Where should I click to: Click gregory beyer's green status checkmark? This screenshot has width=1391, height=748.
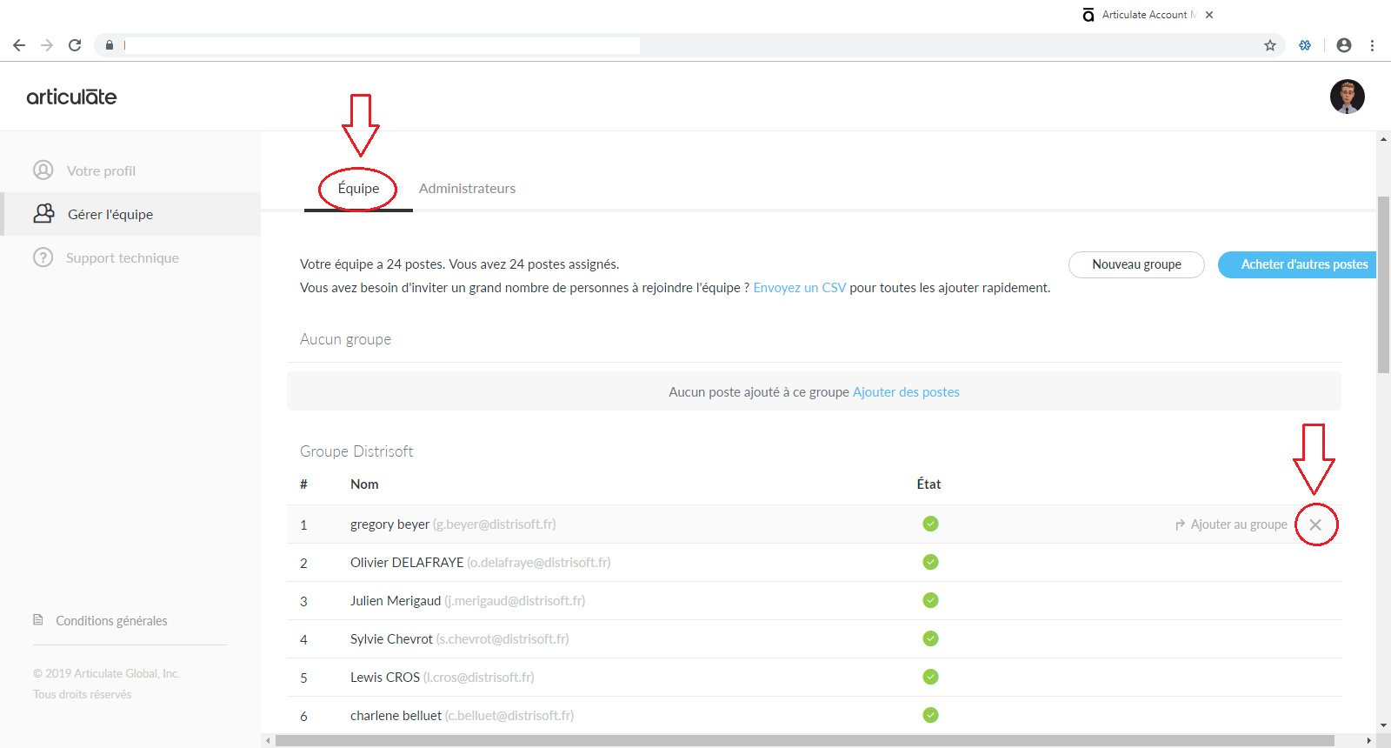930,524
